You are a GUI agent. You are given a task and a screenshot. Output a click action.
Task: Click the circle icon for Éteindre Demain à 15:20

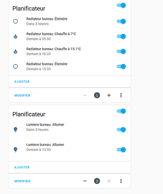(15, 66)
